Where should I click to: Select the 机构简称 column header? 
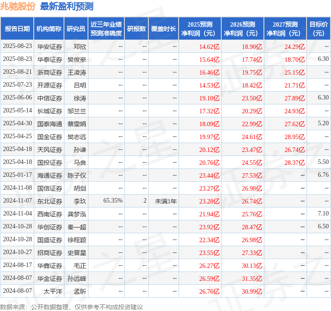point(49,28)
